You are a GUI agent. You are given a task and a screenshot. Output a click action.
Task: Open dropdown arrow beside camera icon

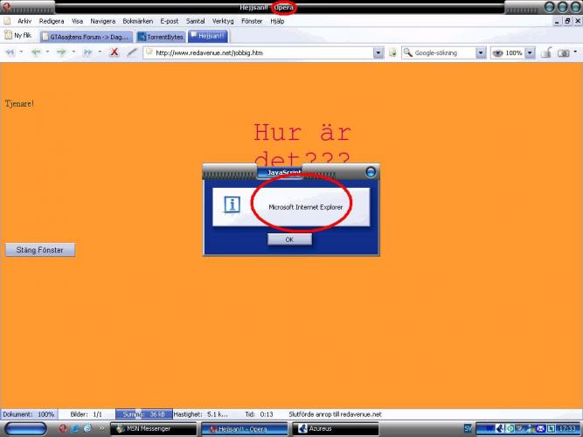tap(575, 52)
